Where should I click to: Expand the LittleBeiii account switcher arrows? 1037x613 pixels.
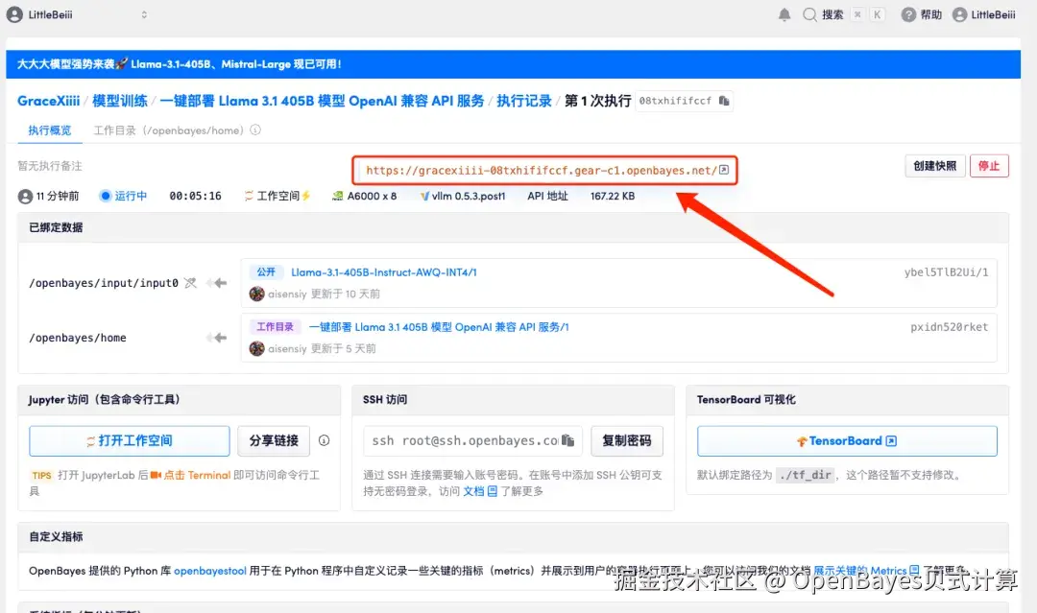[144, 14]
